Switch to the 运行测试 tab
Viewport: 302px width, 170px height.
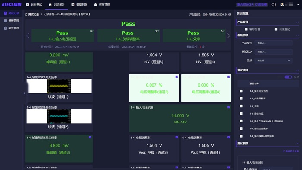(34, 5)
